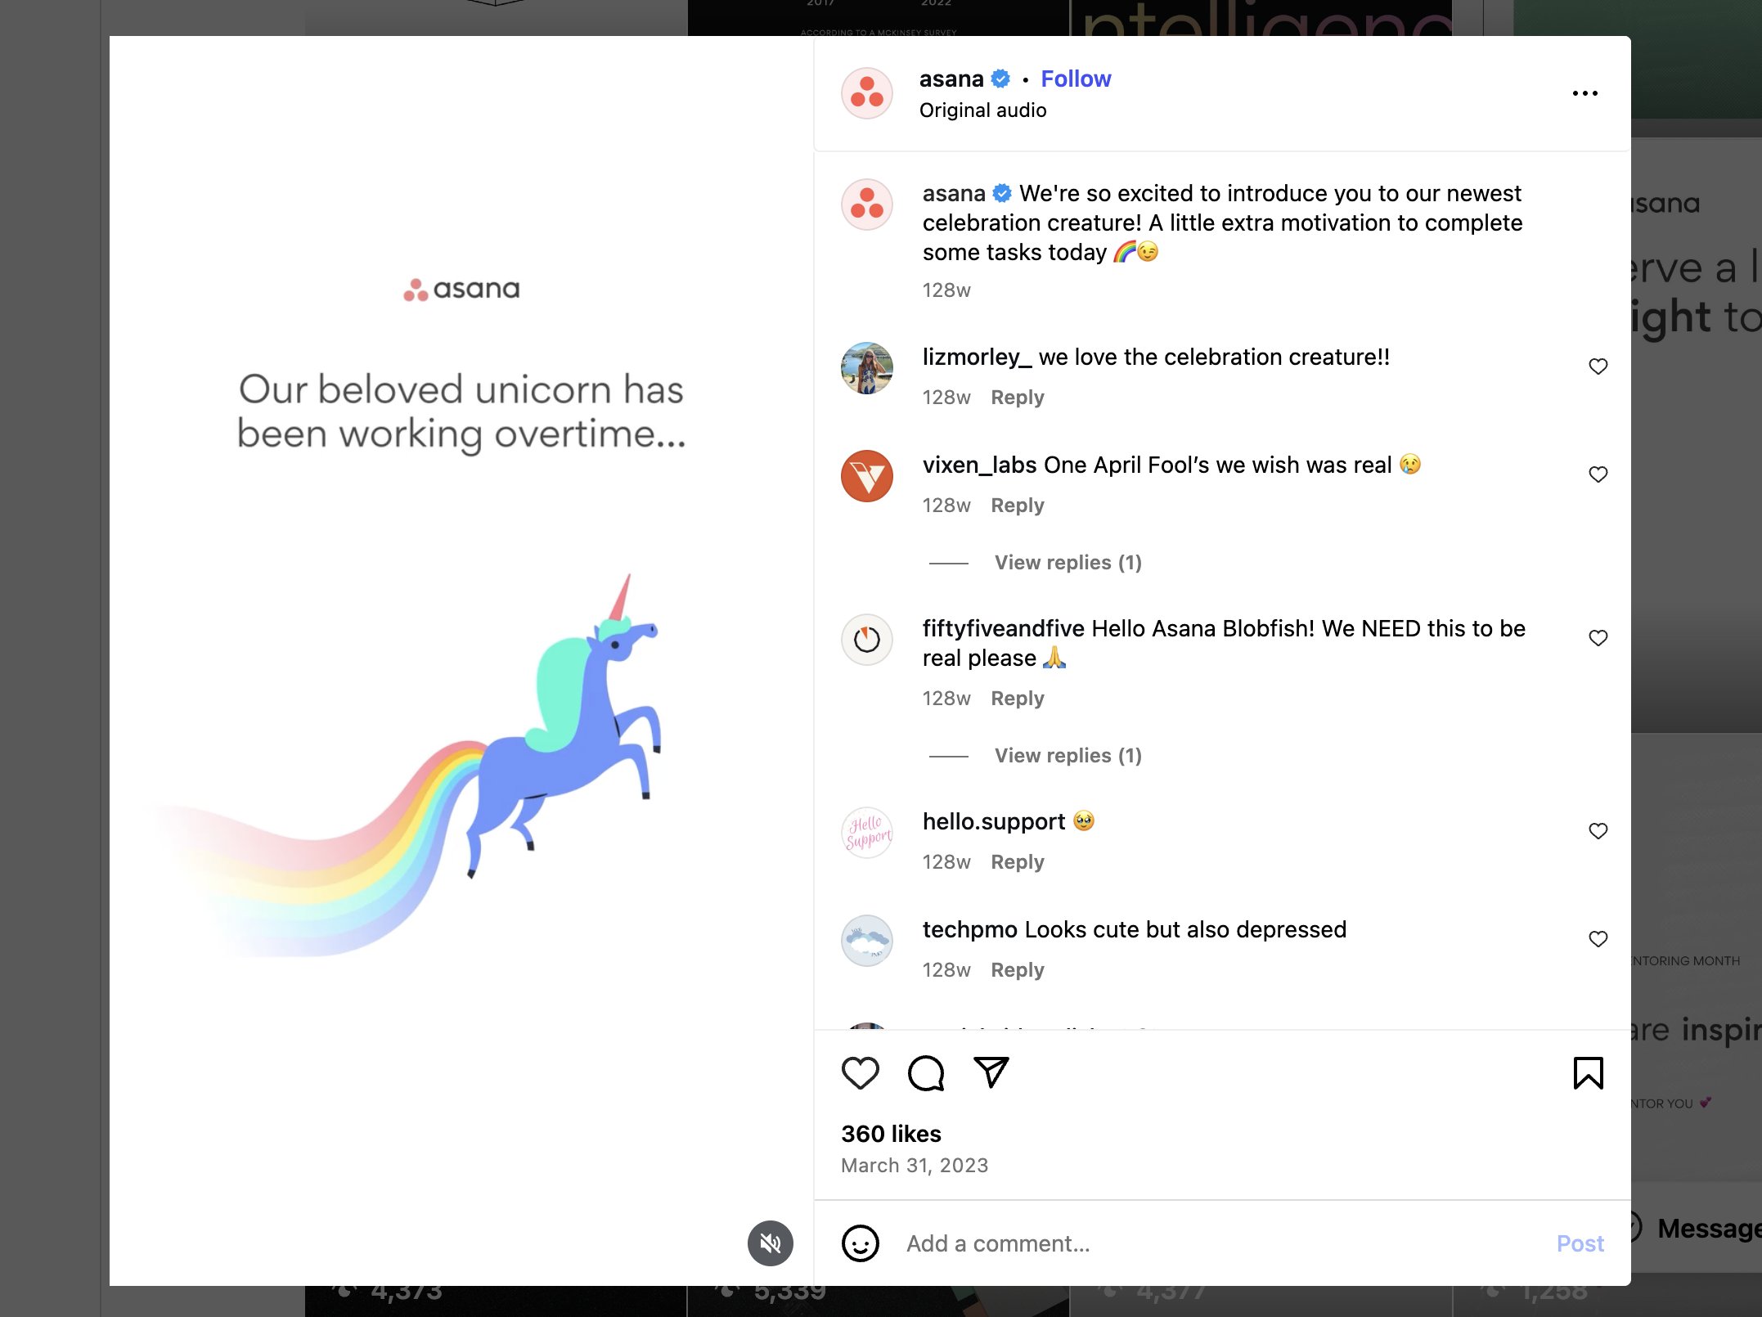This screenshot has height=1317, width=1762.
Task: Like techpmo comment heart
Action: click(x=1598, y=939)
